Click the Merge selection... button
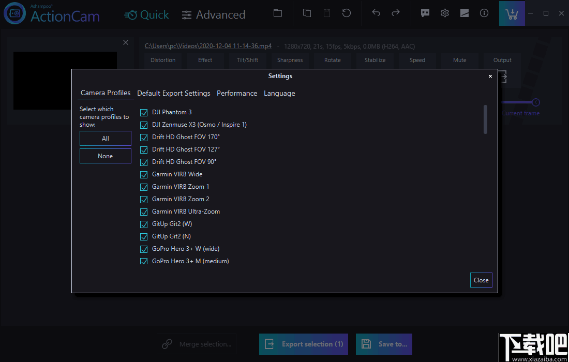Screen dimensions: 569x362 (197, 344)
